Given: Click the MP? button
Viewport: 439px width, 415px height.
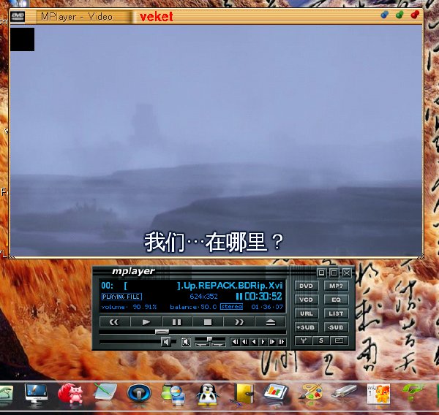Looking at the screenshot, I should tap(336, 286).
